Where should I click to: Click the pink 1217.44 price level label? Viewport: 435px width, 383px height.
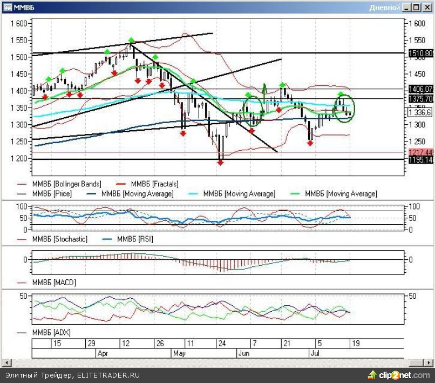421,152
